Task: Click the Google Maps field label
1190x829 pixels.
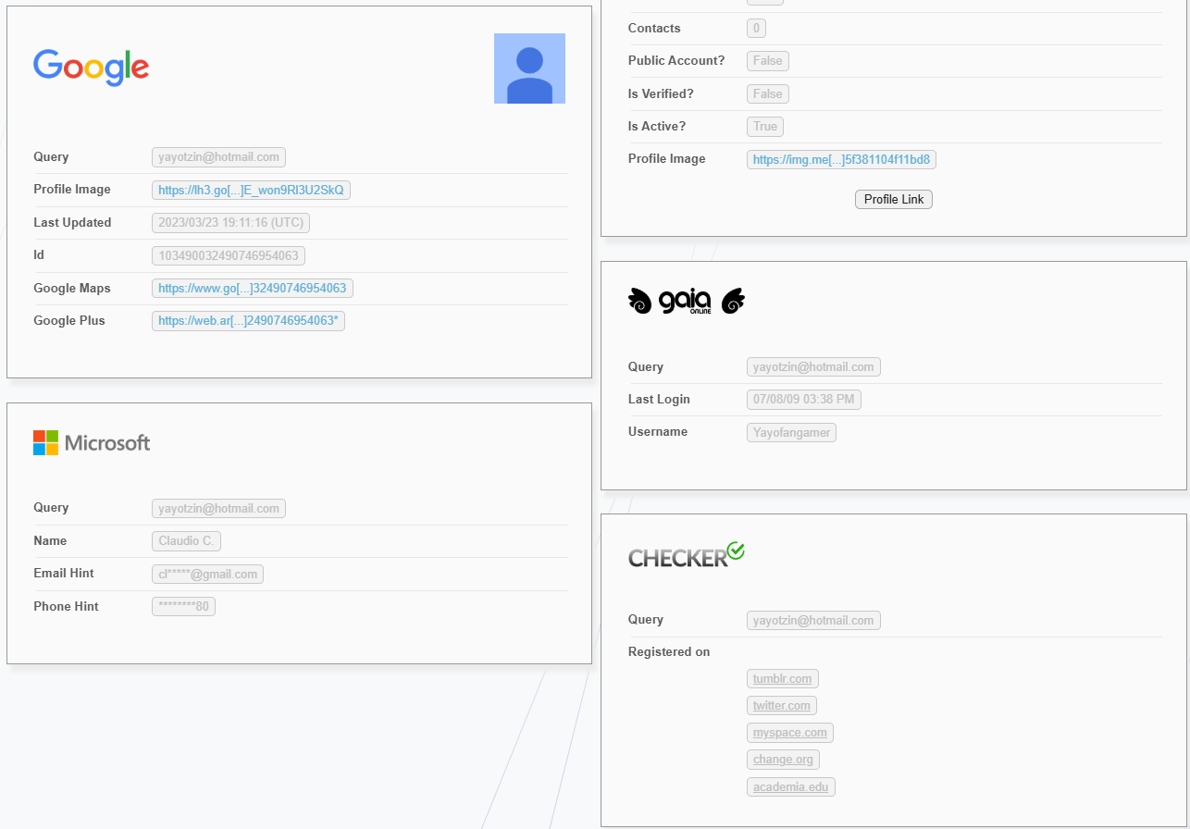Action: click(x=72, y=288)
